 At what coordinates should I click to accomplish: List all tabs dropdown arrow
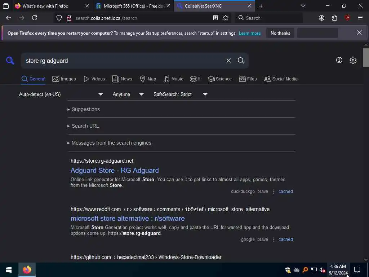(x=303, y=6)
